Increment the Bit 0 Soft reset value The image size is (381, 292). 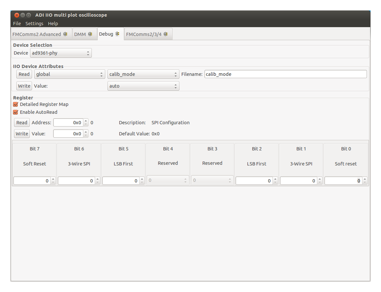point(364,179)
